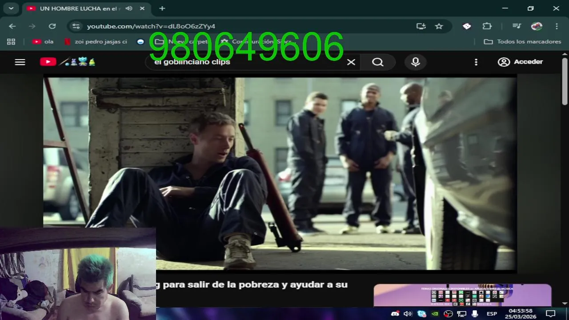The image size is (569, 320).
Task: Open the round blue bookmark icon
Action: pos(140,41)
